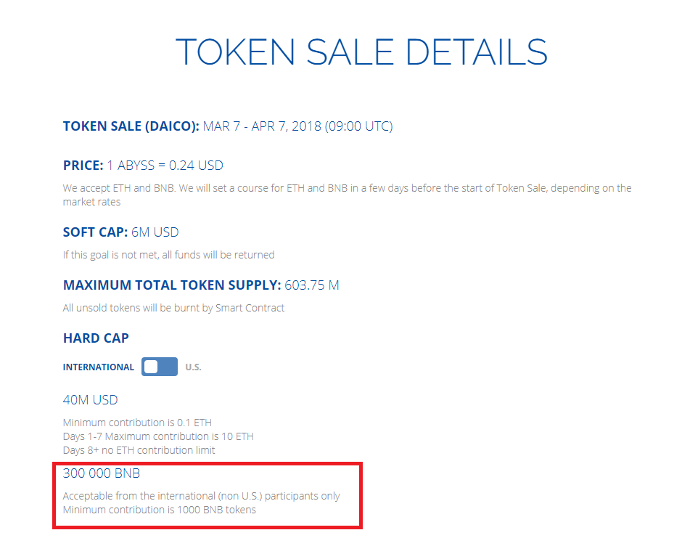The height and width of the screenshot is (546, 674).
Task: Click the 6M USD soft cap value
Action: (x=155, y=232)
